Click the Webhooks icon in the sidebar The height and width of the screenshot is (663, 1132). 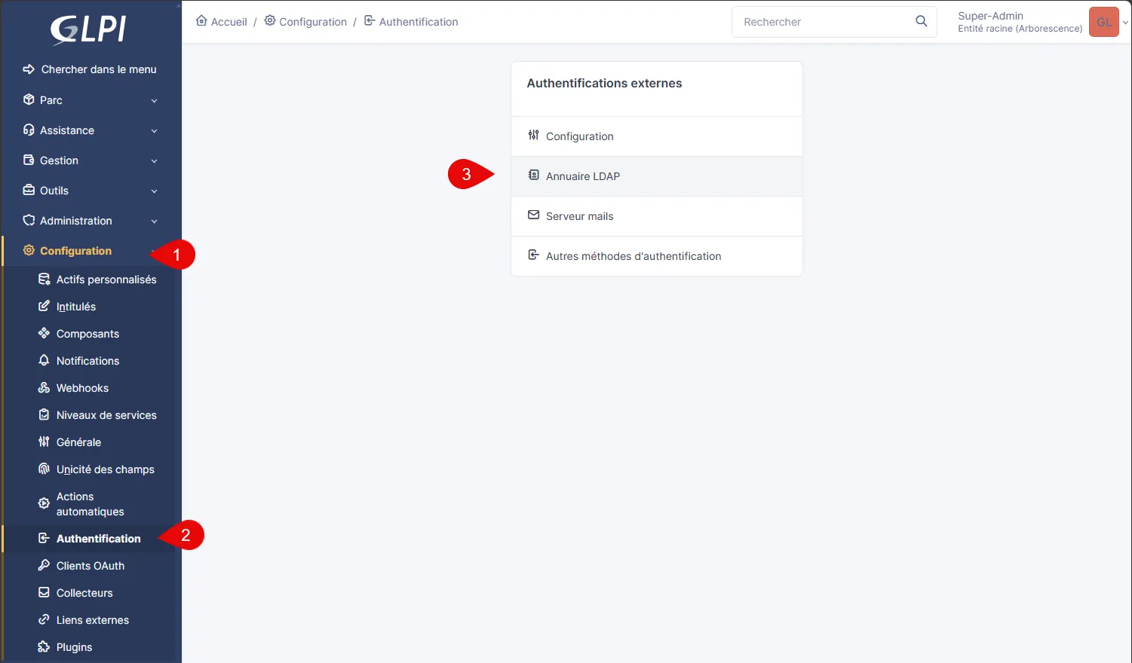(x=44, y=388)
